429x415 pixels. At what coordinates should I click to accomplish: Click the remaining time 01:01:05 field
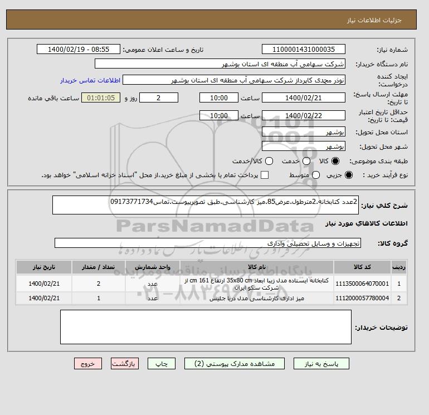pyautogui.click(x=101, y=97)
